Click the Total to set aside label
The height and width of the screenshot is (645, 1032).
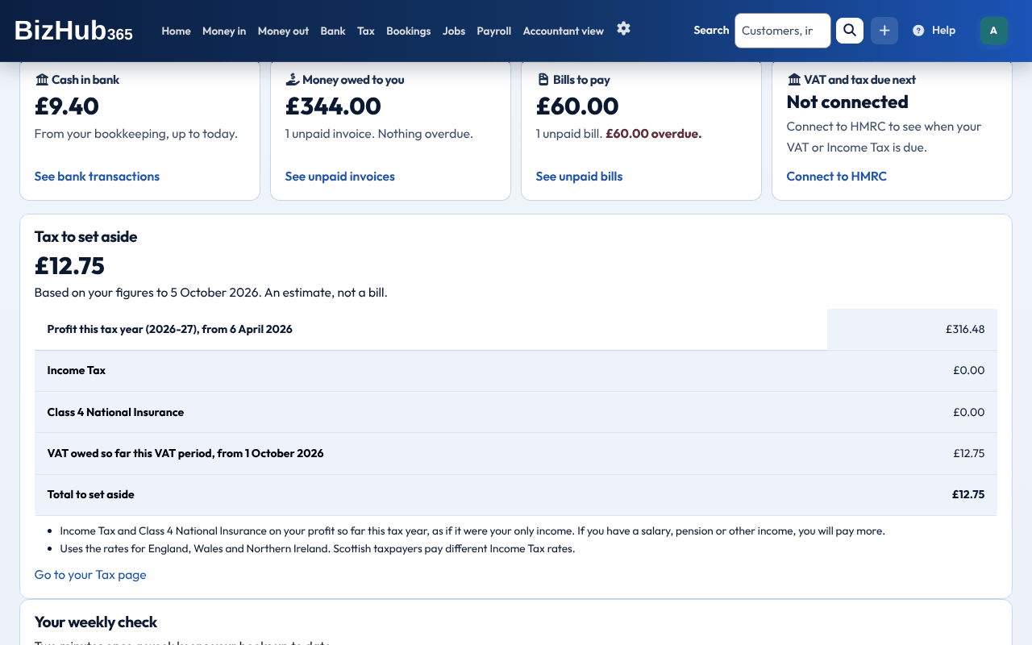[91, 495]
